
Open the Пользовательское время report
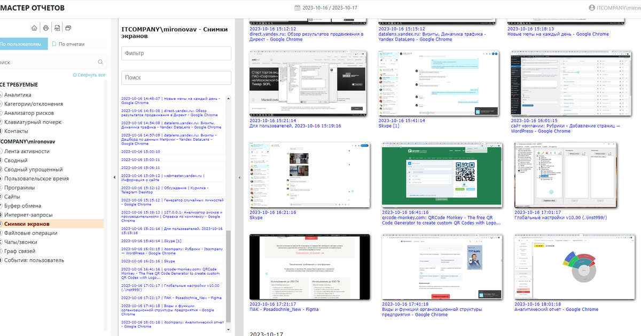coord(36,179)
